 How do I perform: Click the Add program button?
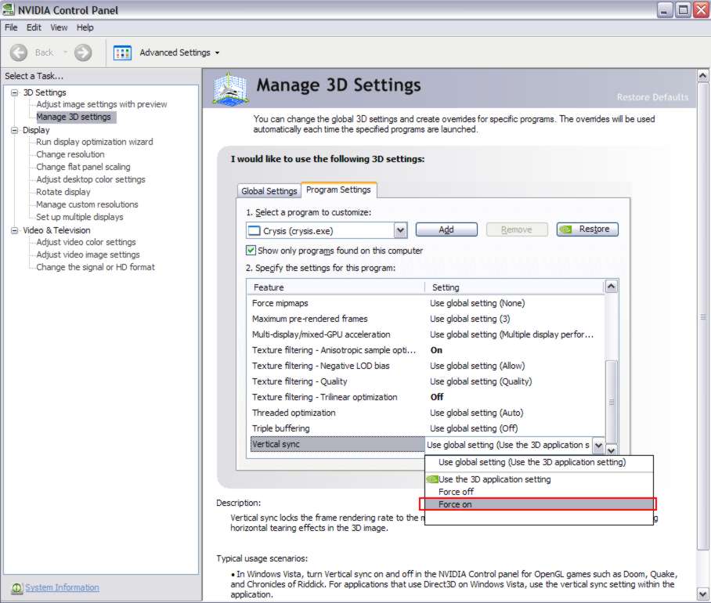click(x=446, y=229)
